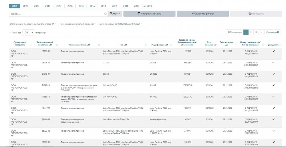This screenshot has width=286, height=147.
Task: Sort by Регистрационный номер типа СИ icon
Action: coord(57,45)
